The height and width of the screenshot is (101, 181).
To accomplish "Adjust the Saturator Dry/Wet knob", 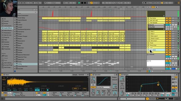I will click(x=115, y=93).
